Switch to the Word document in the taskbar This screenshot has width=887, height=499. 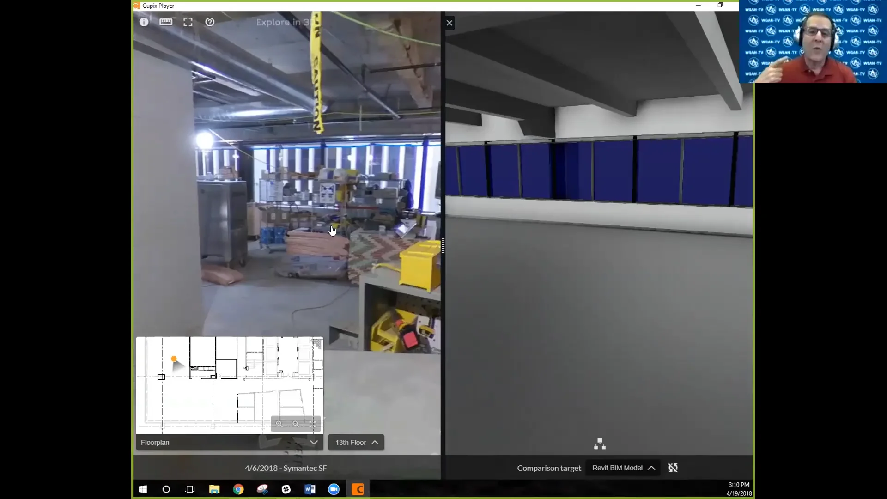(x=310, y=489)
